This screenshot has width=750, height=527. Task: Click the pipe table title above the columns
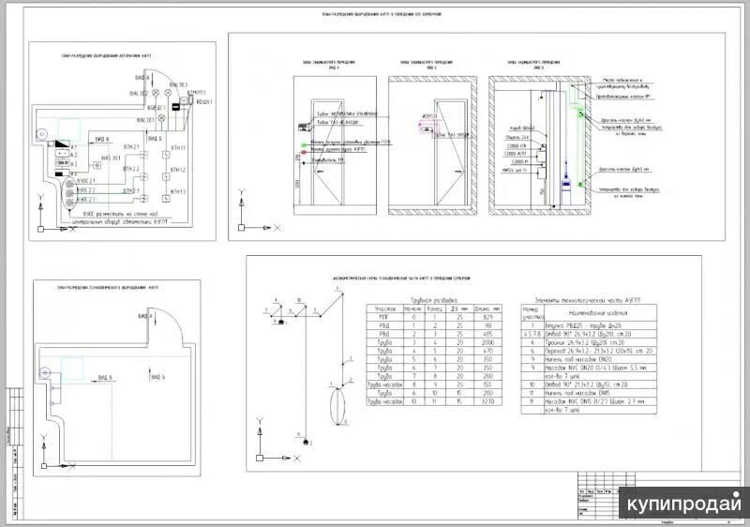coord(434,300)
